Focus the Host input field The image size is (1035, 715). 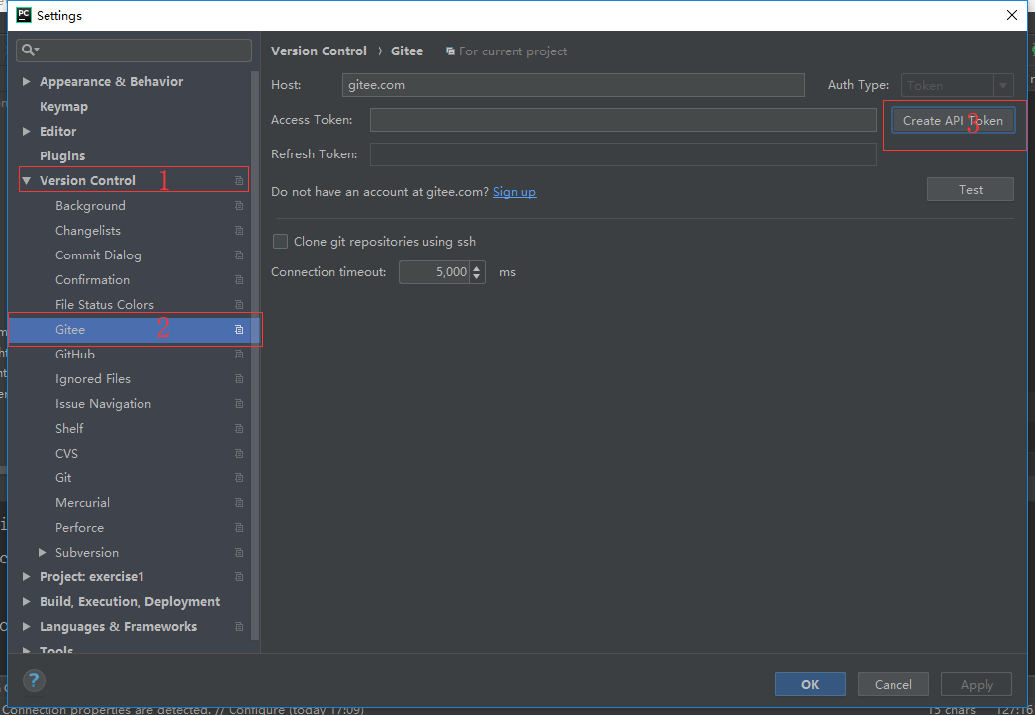[574, 85]
